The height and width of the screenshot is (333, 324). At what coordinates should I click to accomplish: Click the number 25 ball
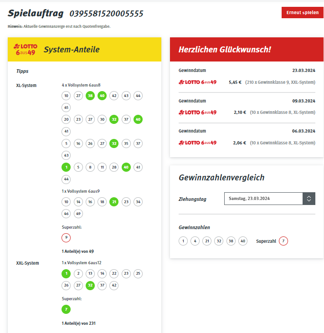[x=138, y=273]
